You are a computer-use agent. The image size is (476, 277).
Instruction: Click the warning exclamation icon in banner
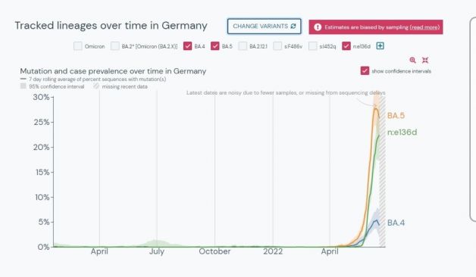click(318, 27)
